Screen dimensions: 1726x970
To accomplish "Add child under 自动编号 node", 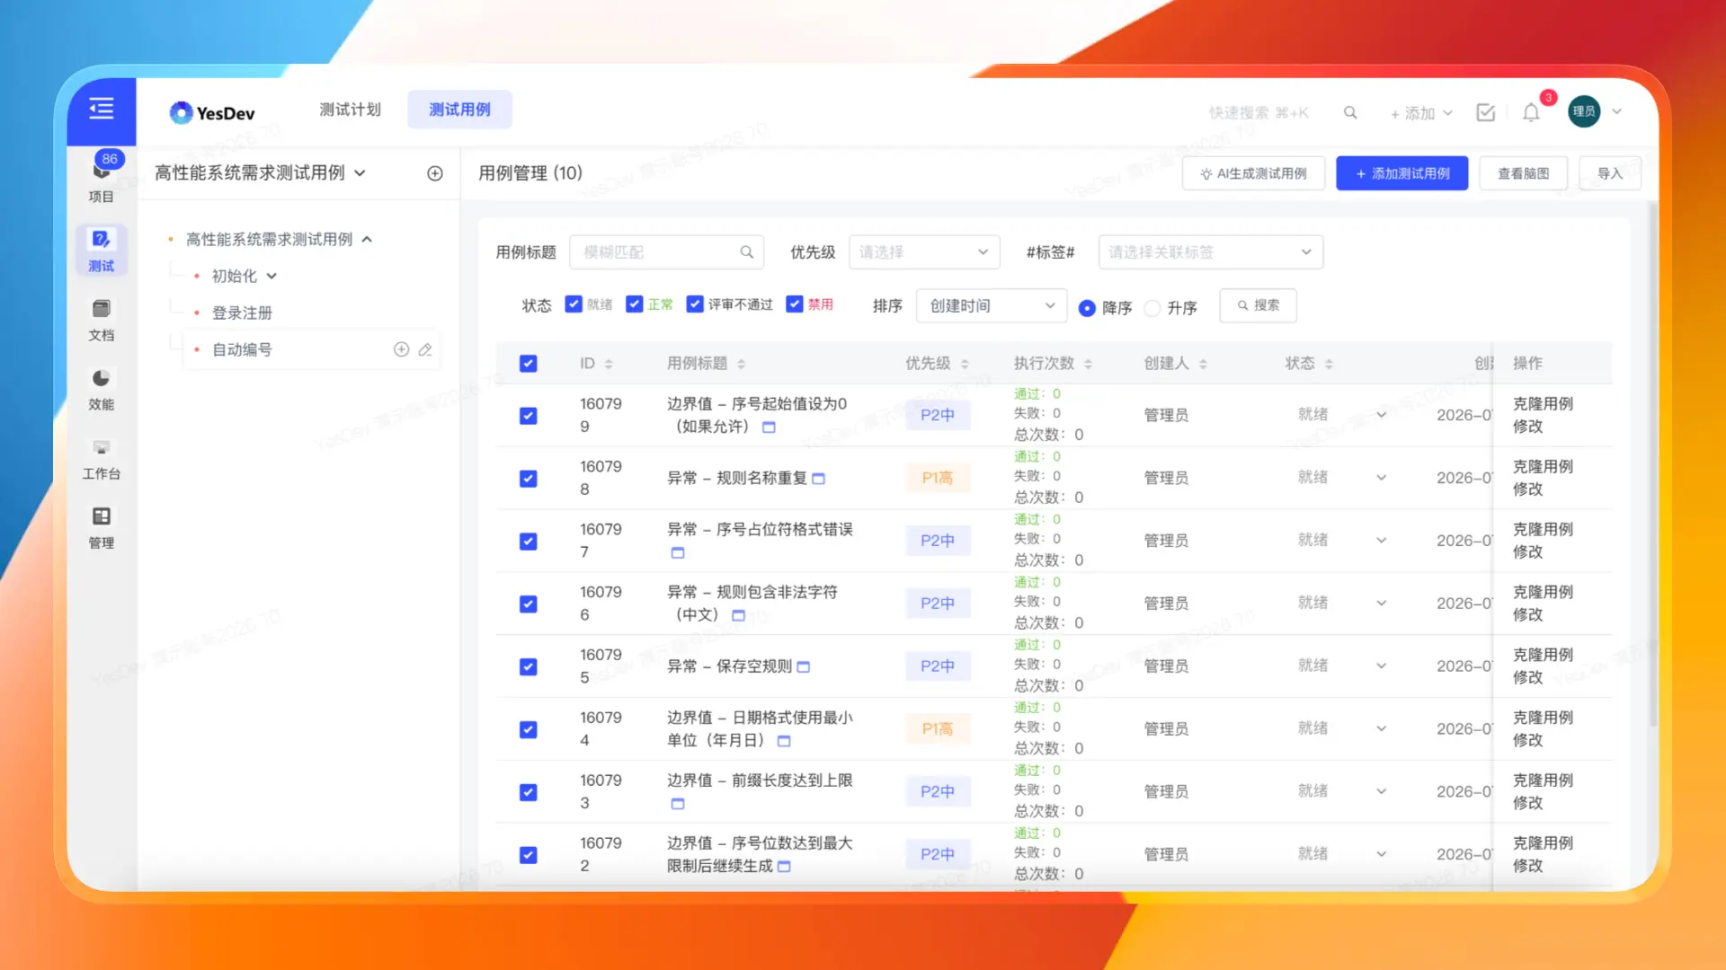I will click(x=402, y=349).
